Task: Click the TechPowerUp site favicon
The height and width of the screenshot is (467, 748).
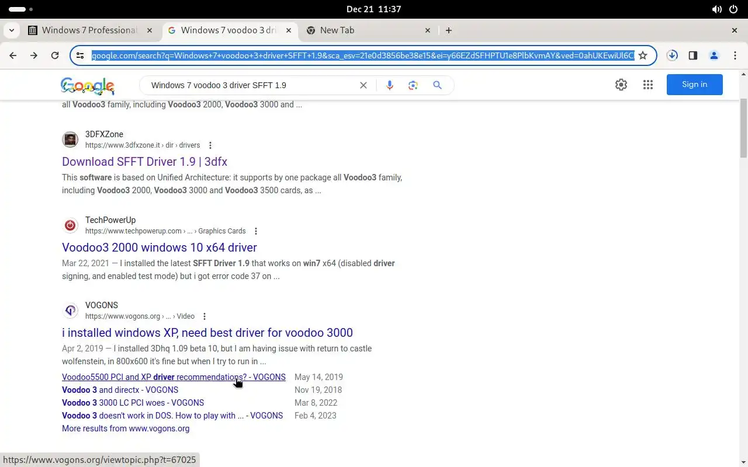Action: point(70,225)
